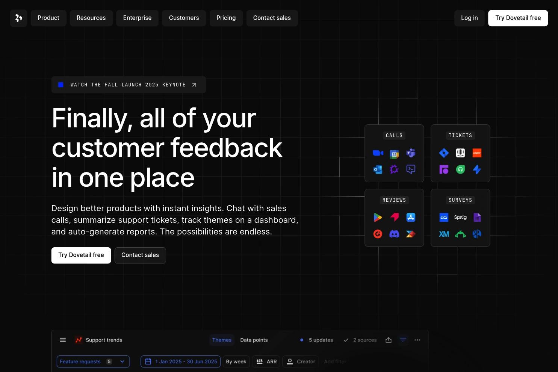Select the green SurveyMonkey icon under Surveys
This screenshot has height=372, width=558.
pyautogui.click(x=460, y=234)
